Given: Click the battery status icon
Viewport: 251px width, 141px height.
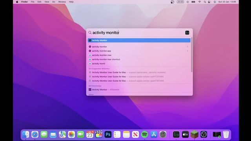Looking at the screenshot, I should click(x=193, y=2).
